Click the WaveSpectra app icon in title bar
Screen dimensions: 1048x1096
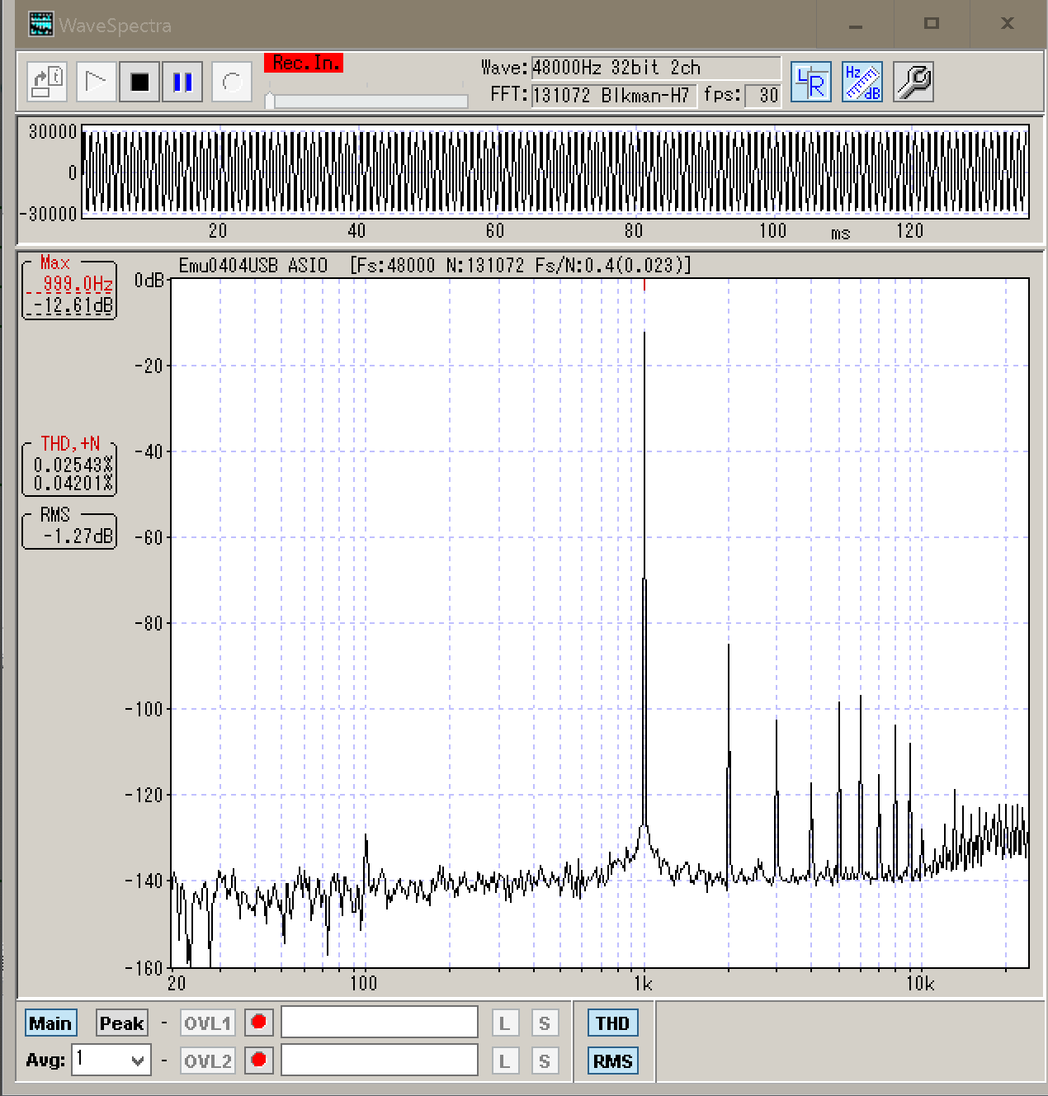pos(40,25)
